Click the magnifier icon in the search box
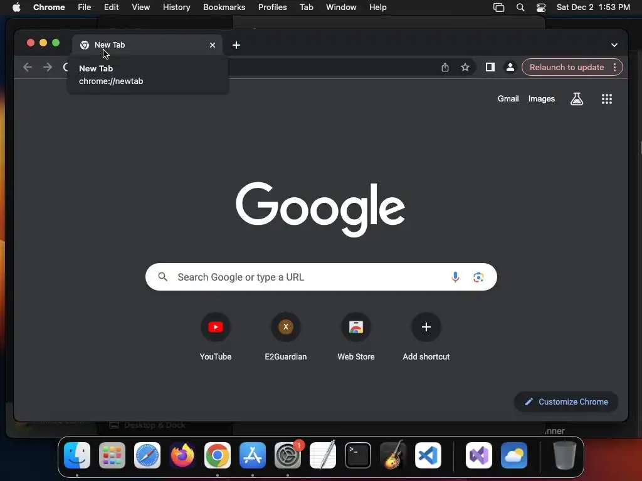Screen dimensions: 642x481 pyautogui.click(x=163, y=277)
